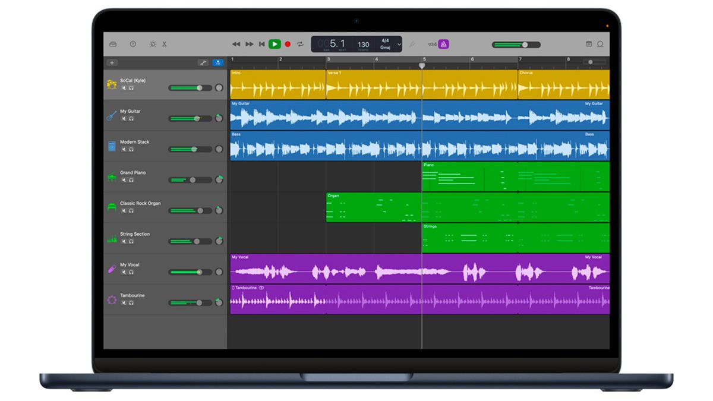
Task: Click the scissors Editors icon in toolbar
Action: (x=164, y=44)
